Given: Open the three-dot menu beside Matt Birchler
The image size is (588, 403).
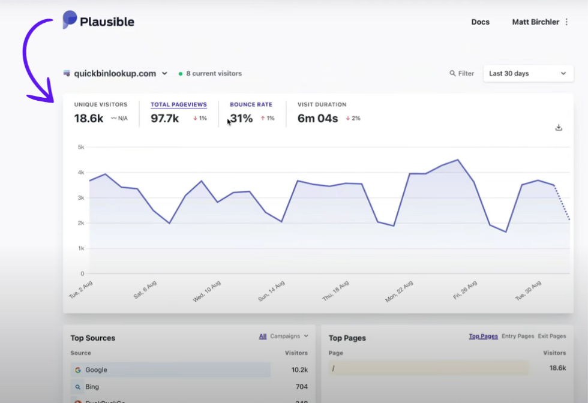Looking at the screenshot, I should pos(566,22).
